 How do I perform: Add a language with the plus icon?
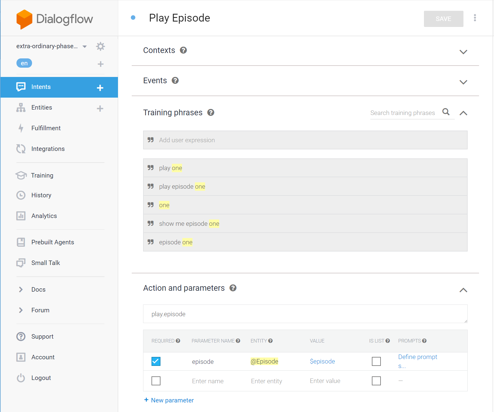101,64
